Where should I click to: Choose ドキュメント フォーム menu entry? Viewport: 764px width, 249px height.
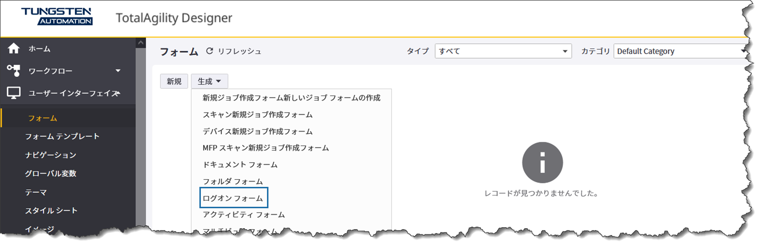[x=240, y=165]
